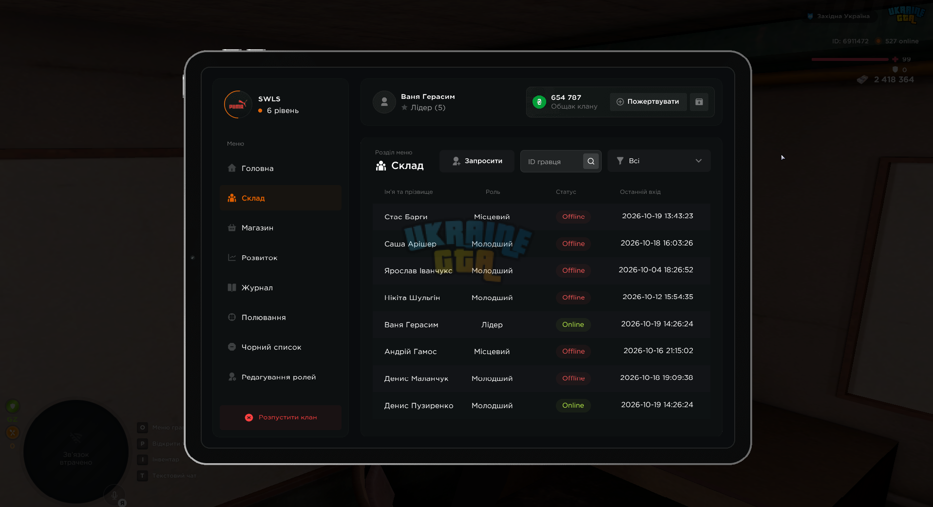This screenshot has width=933, height=507.
Task: Click the person icon beside Редагування ролей
Action: (232, 376)
